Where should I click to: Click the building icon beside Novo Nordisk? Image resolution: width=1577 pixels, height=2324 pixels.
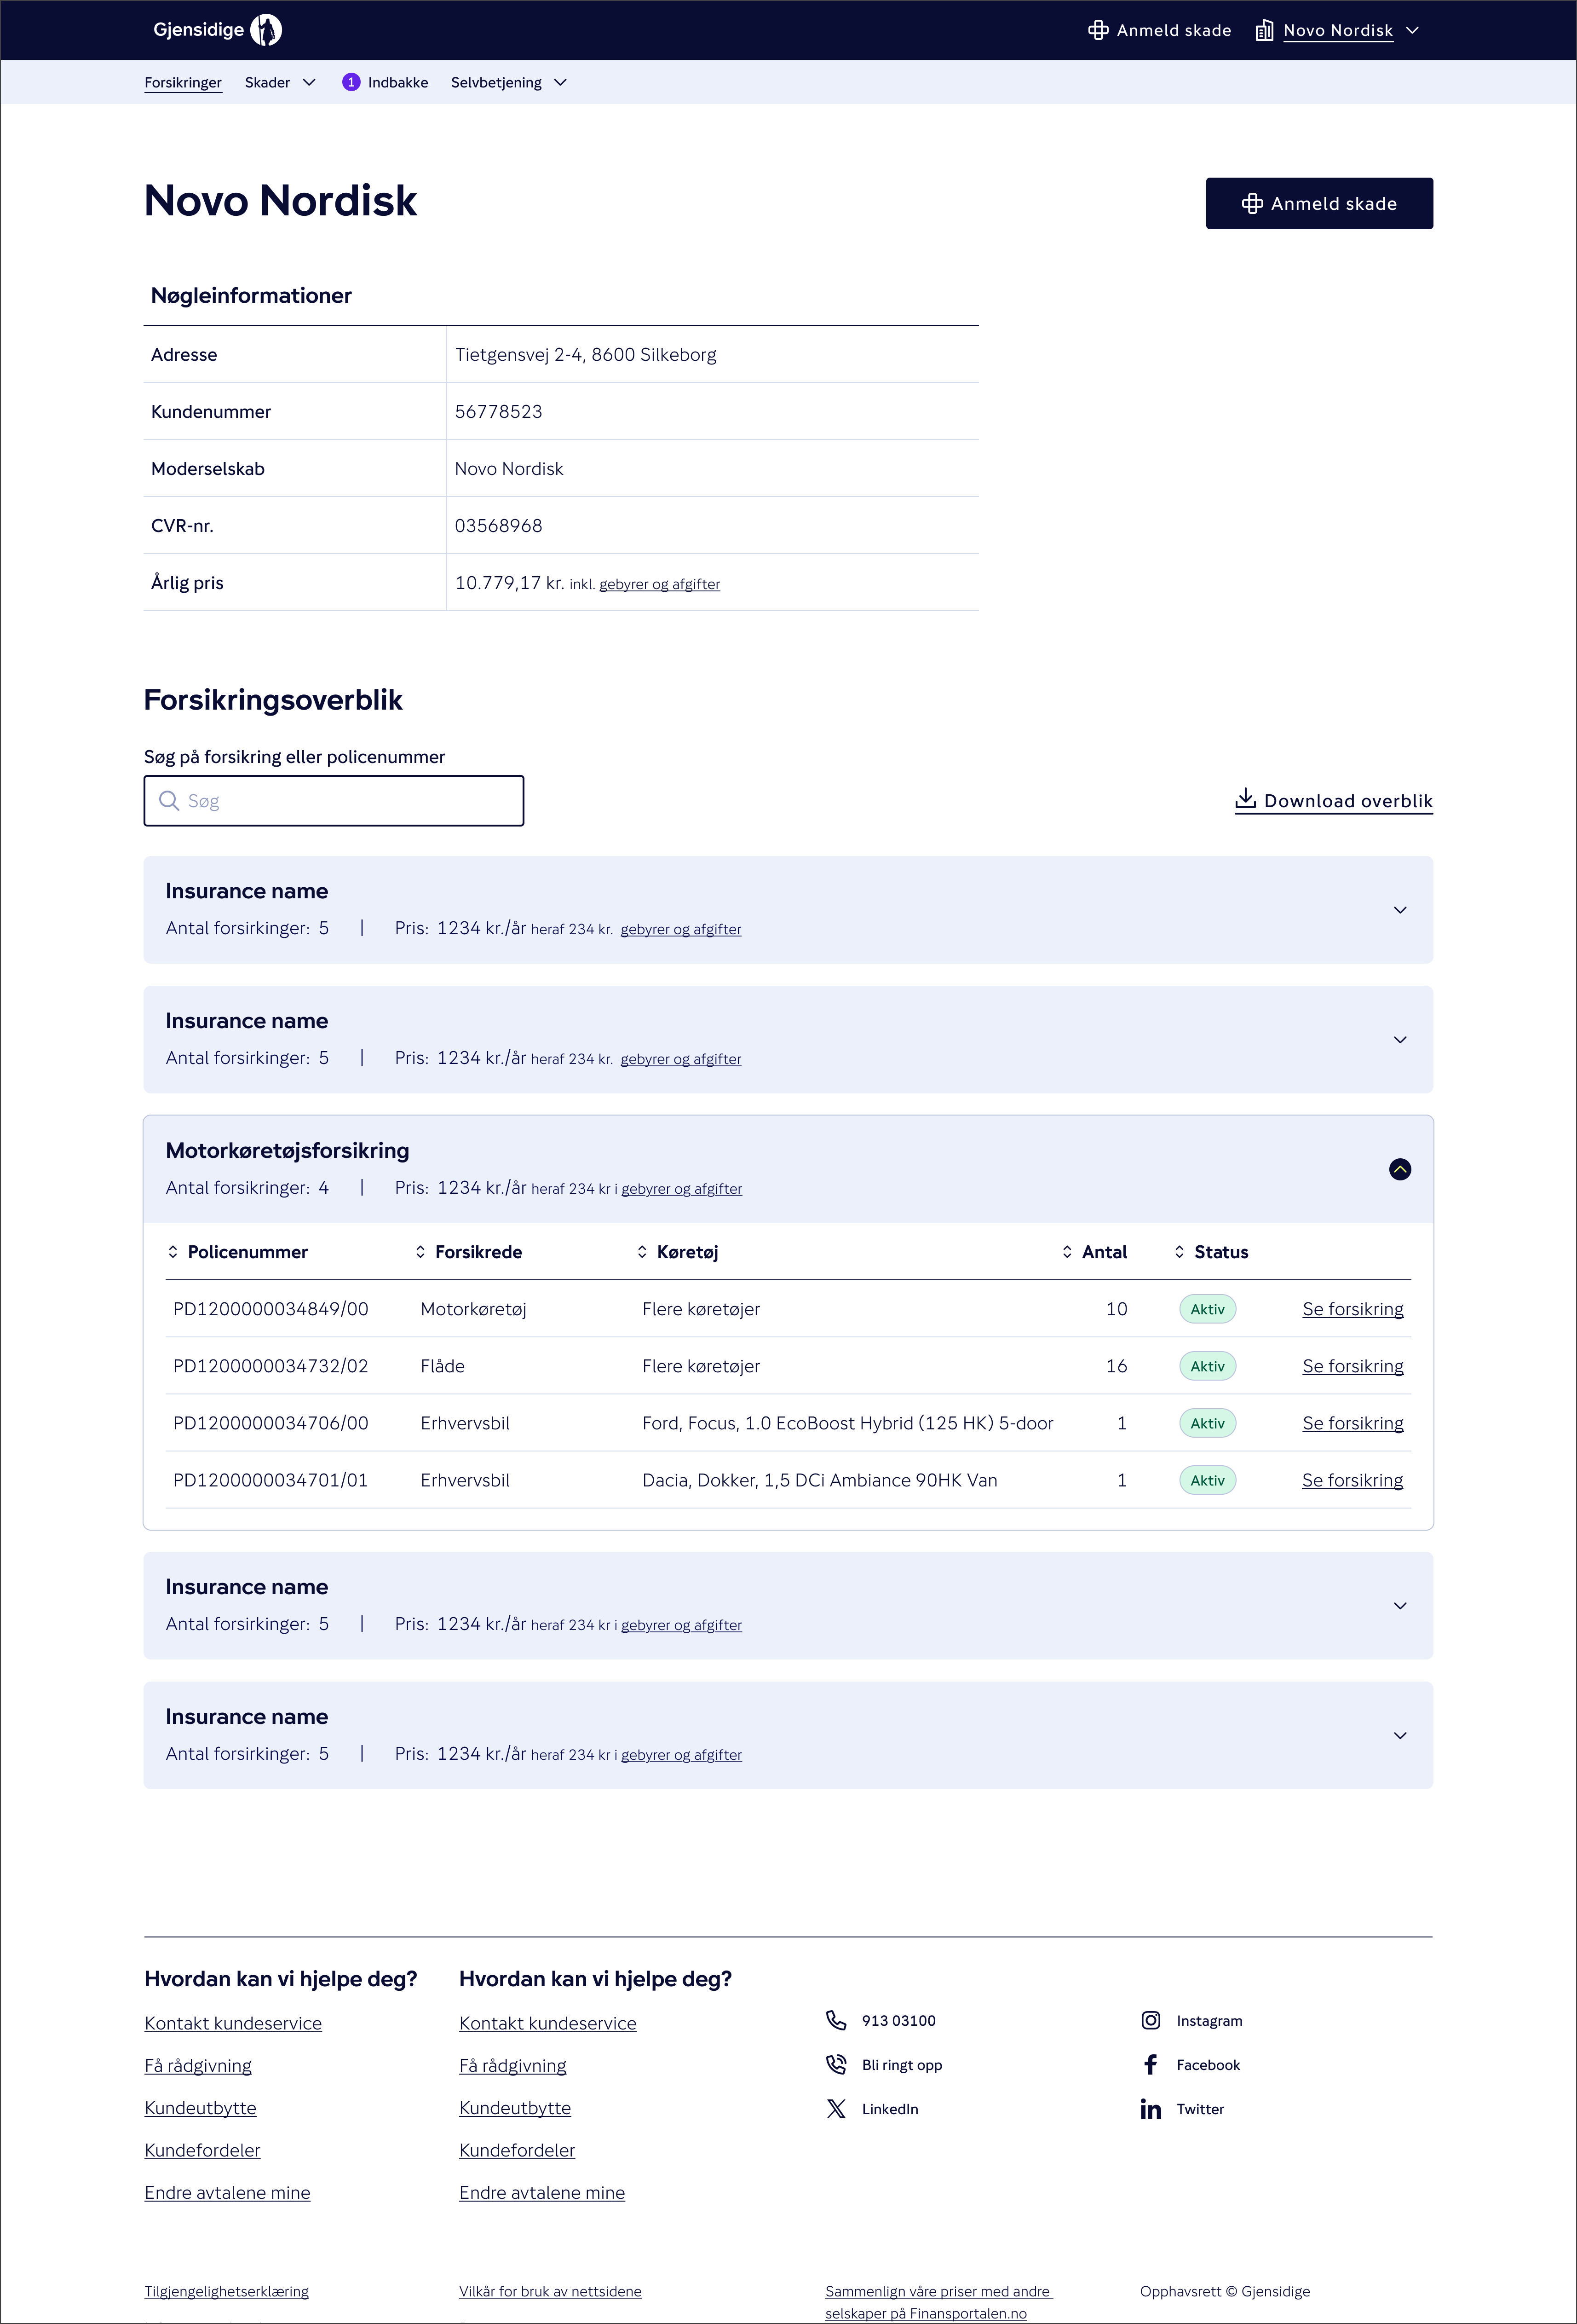(1265, 30)
